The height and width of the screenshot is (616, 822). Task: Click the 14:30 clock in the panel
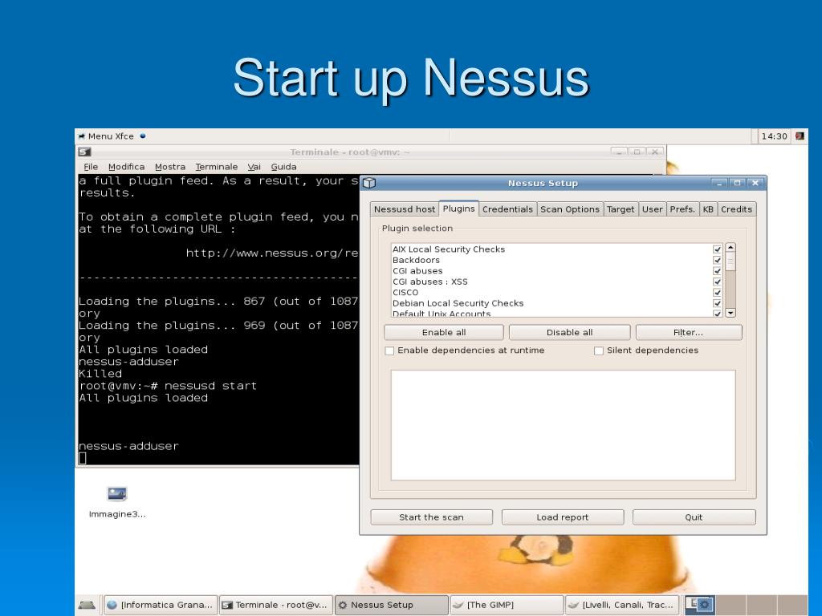[774, 136]
